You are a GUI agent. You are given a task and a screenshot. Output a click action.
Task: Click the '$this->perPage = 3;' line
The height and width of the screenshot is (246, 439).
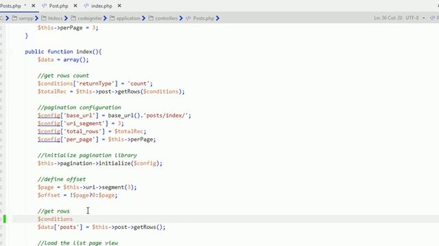[x=68, y=28]
